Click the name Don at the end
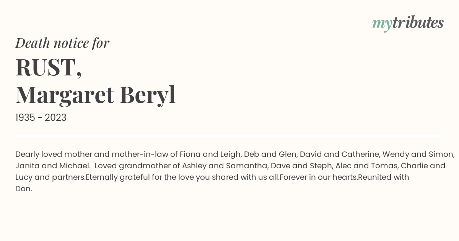459x241 pixels. (24, 189)
